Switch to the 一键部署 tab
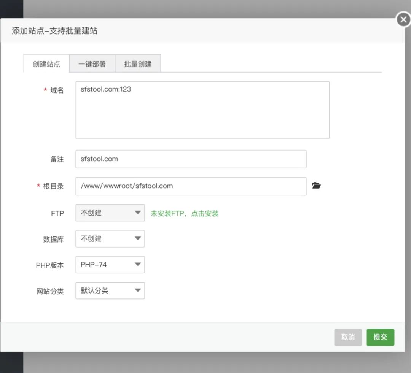Image resolution: width=411 pixels, height=373 pixels. coord(92,63)
